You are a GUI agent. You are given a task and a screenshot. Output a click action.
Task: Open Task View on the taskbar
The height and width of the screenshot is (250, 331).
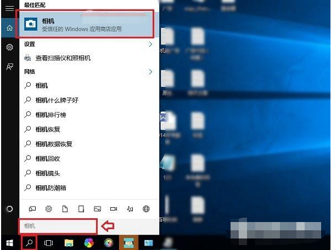coord(48,242)
